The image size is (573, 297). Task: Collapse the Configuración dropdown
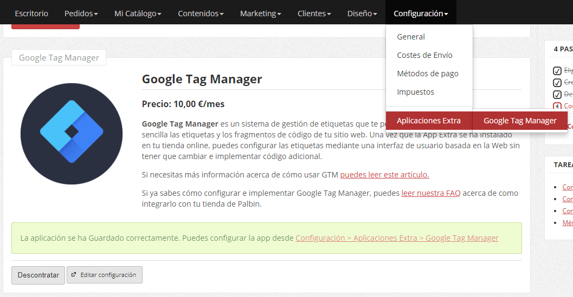click(421, 13)
